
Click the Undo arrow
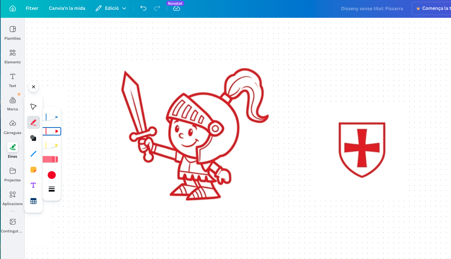pyautogui.click(x=143, y=8)
